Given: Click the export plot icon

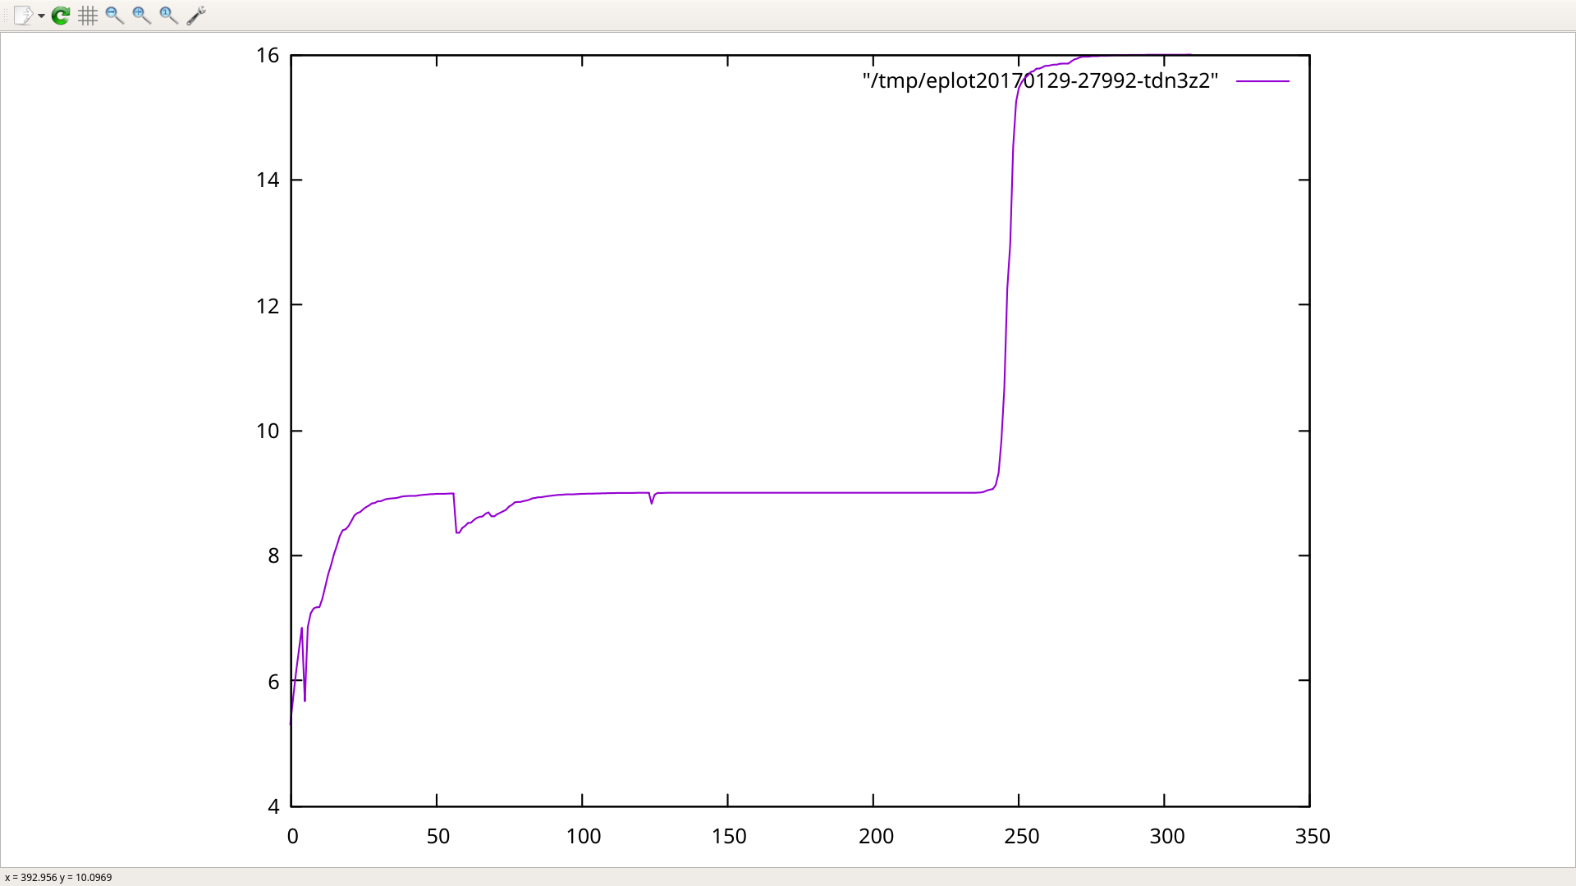Looking at the screenshot, I should (22, 15).
